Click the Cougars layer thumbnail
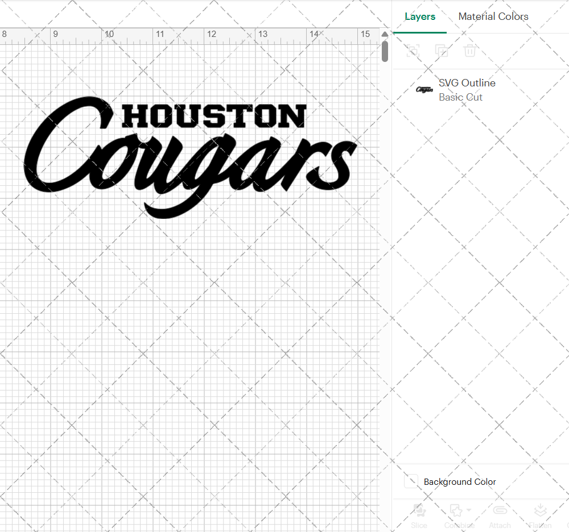This screenshot has height=532, width=569. click(424, 89)
